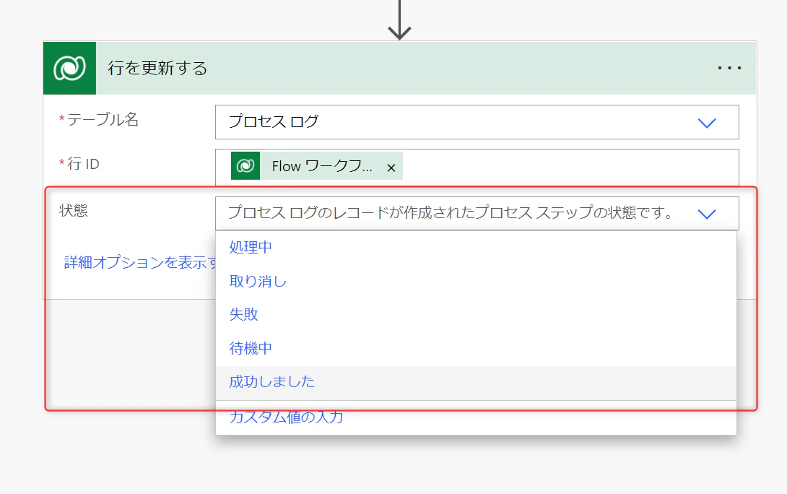Remove the Flow ワークフ... token with x
This screenshot has width=787, height=494.
point(391,168)
